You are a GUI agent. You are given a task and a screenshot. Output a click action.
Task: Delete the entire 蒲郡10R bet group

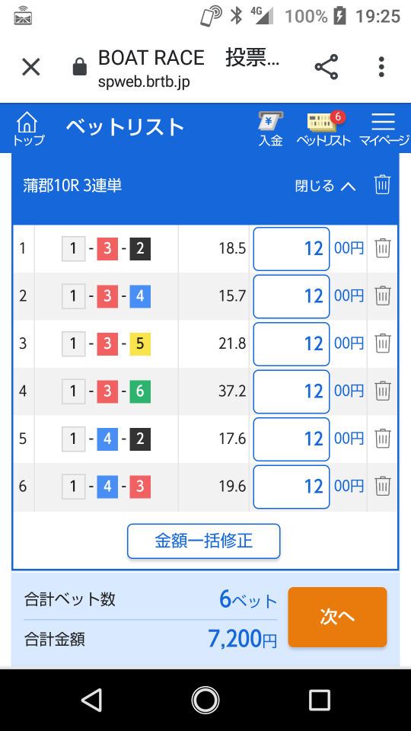click(382, 185)
